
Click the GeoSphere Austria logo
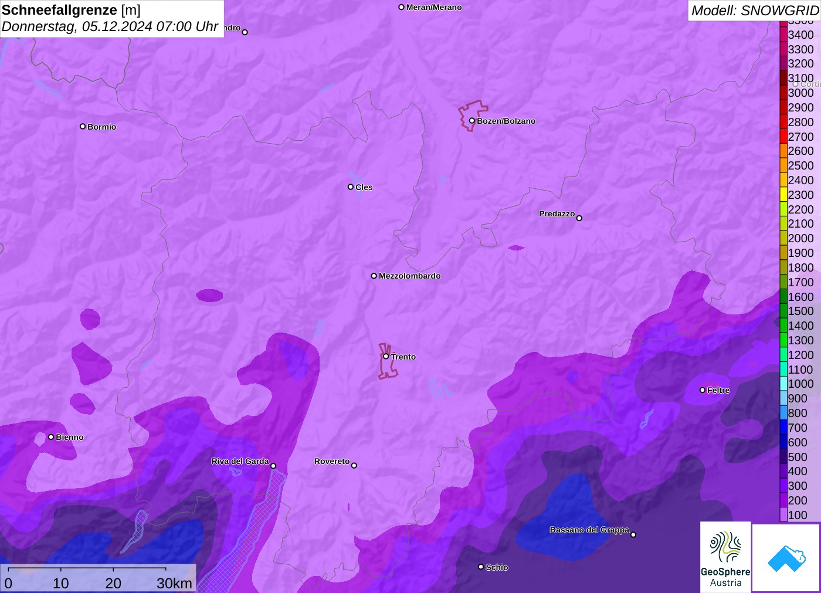[x=725, y=557]
